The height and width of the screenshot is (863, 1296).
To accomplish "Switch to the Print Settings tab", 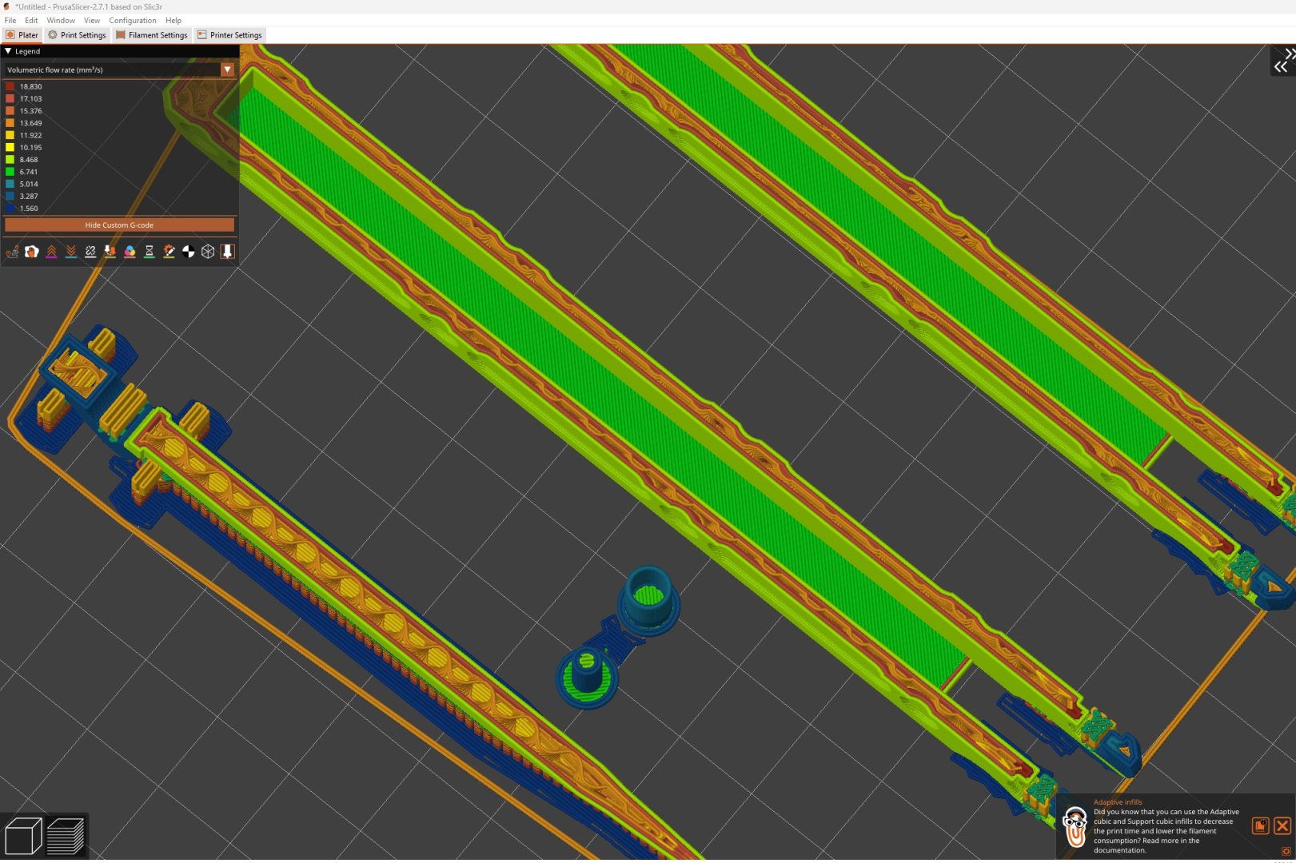I will pyautogui.click(x=77, y=35).
